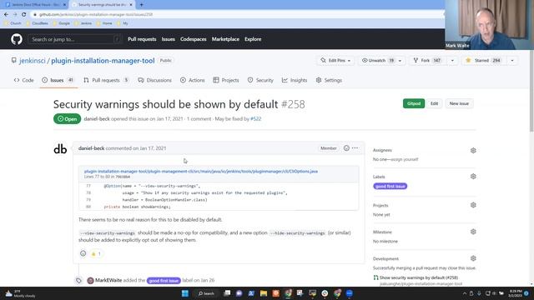Viewport: 534px width, 300px height.
Task: Open the repository Settings tab
Action: pyautogui.click(x=329, y=80)
